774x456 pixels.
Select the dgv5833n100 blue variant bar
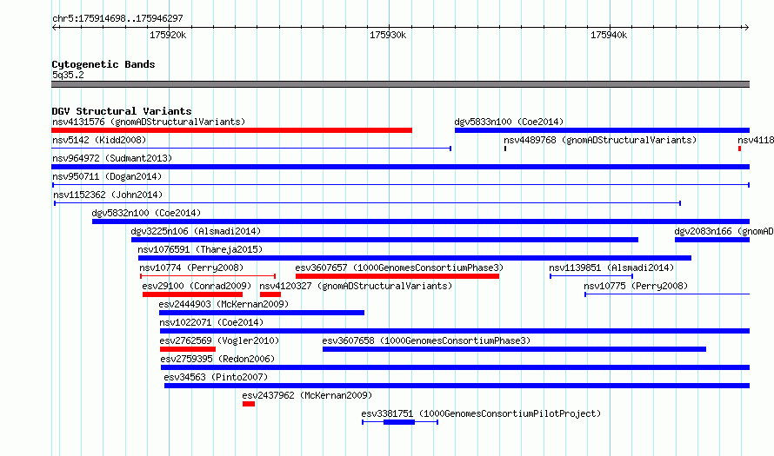point(602,130)
